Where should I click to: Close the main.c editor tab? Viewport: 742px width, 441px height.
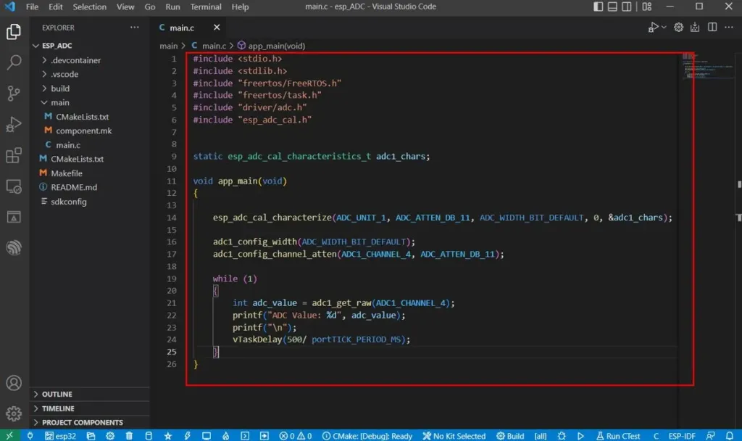217,28
